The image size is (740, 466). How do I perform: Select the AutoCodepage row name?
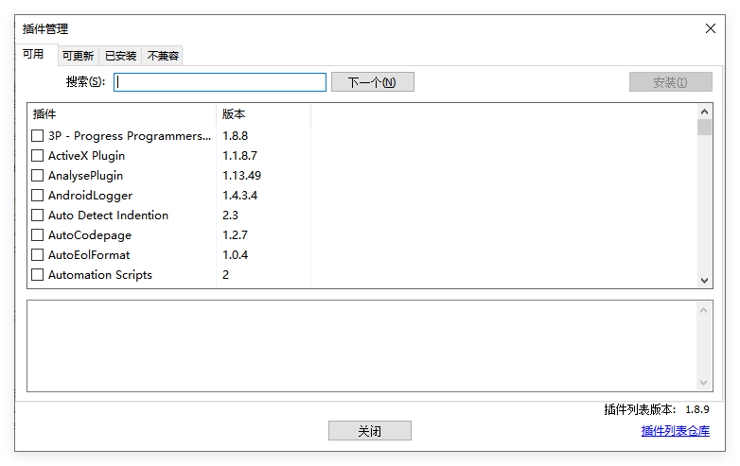(90, 235)
